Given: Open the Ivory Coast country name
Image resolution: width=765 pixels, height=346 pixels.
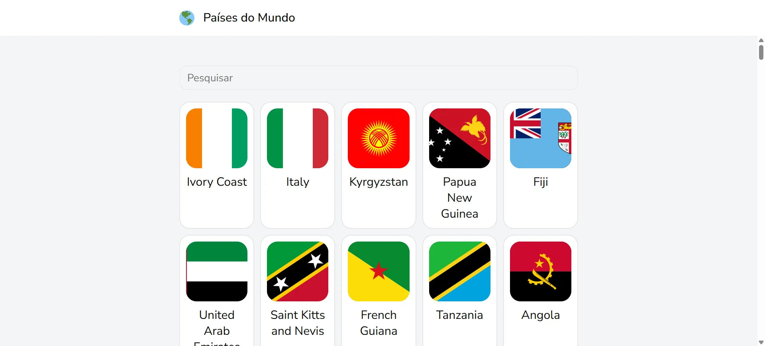Looking at the screenshot, I should point(217,182).
